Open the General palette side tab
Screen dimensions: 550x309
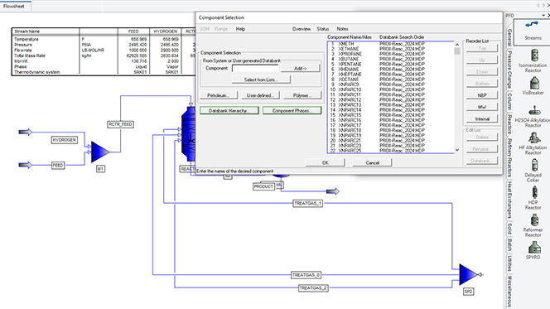pyautogui.click(x=509, y=37)
